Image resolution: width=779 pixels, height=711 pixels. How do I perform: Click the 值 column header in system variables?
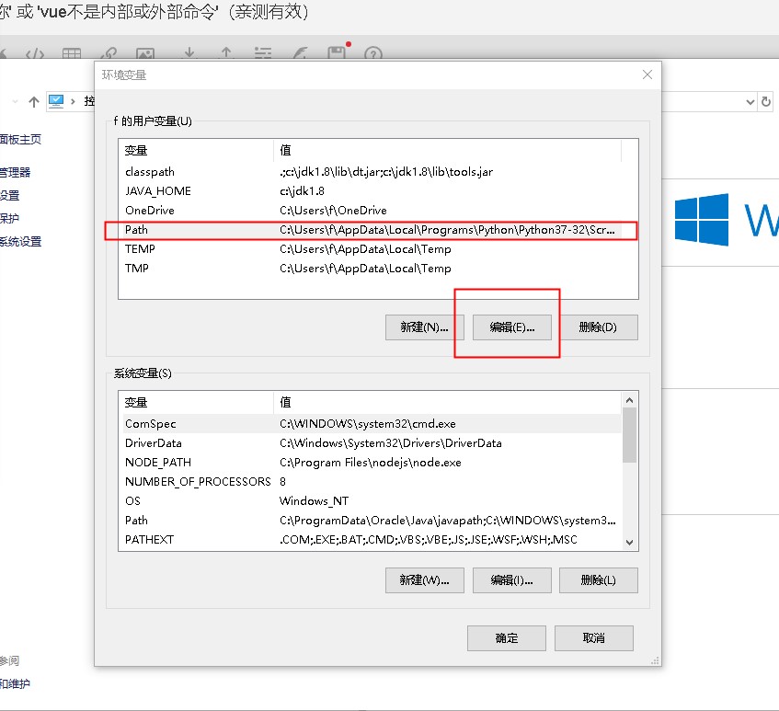coord(447,403)
